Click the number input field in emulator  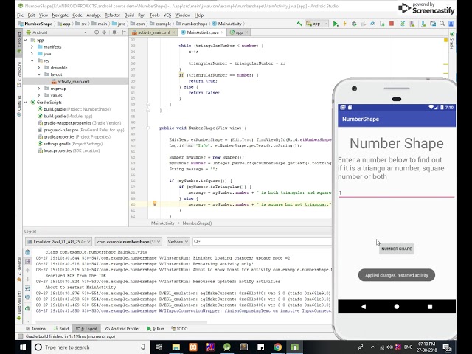pos(397,192)
